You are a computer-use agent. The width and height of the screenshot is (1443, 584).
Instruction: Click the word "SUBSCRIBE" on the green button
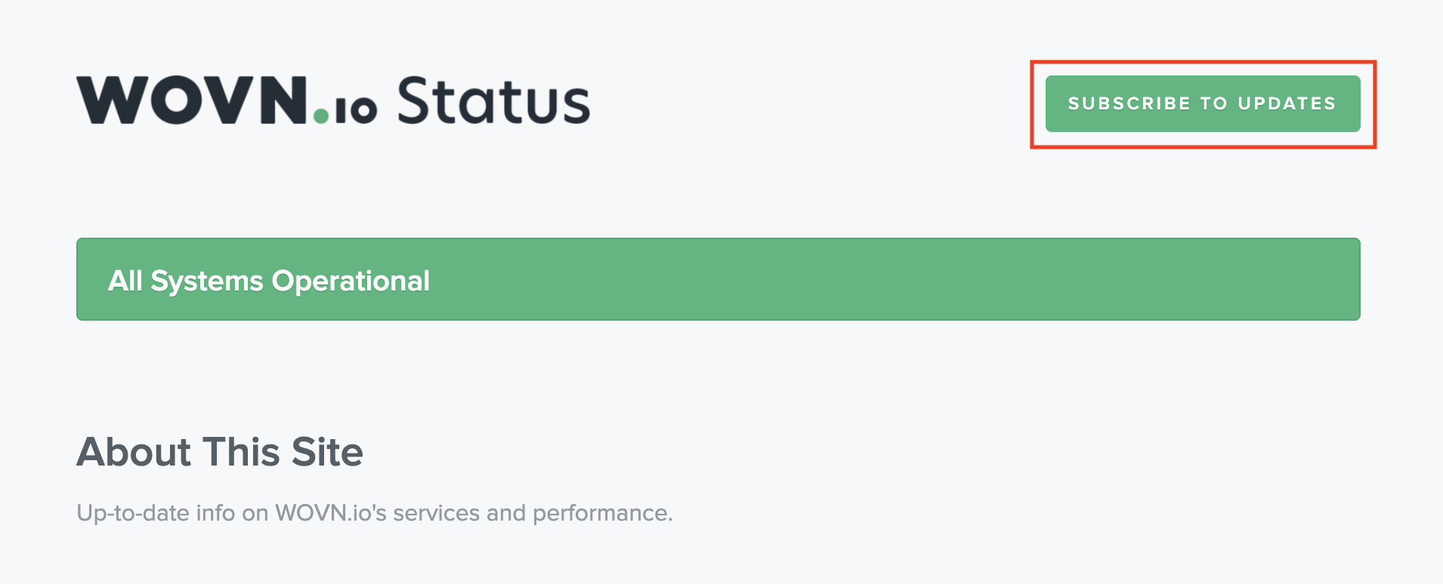(1129, 104)
